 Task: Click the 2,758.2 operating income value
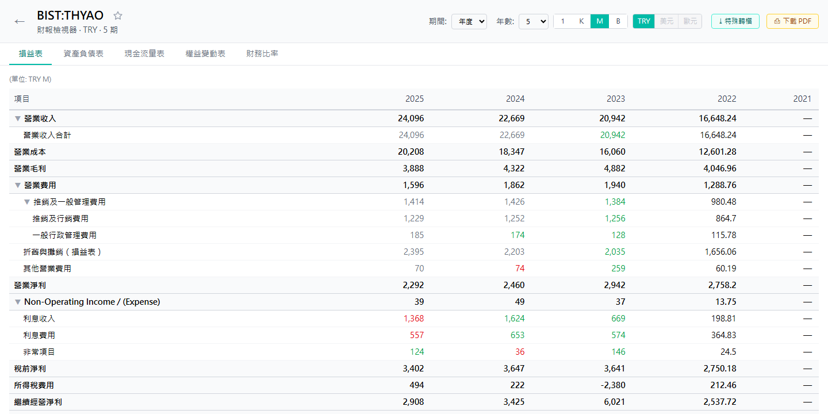tap(723, 285)
